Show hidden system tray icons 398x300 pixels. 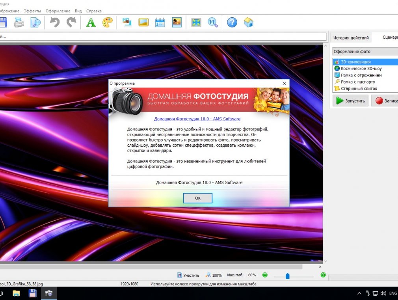pos(359,293)
